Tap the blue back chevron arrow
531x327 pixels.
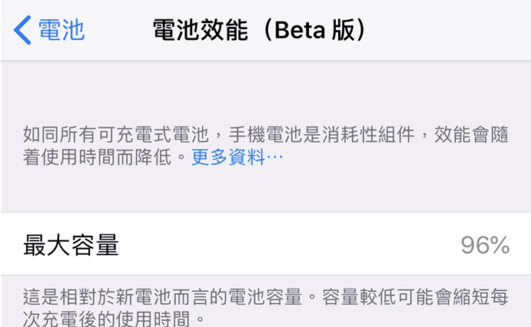click(22, 30)
